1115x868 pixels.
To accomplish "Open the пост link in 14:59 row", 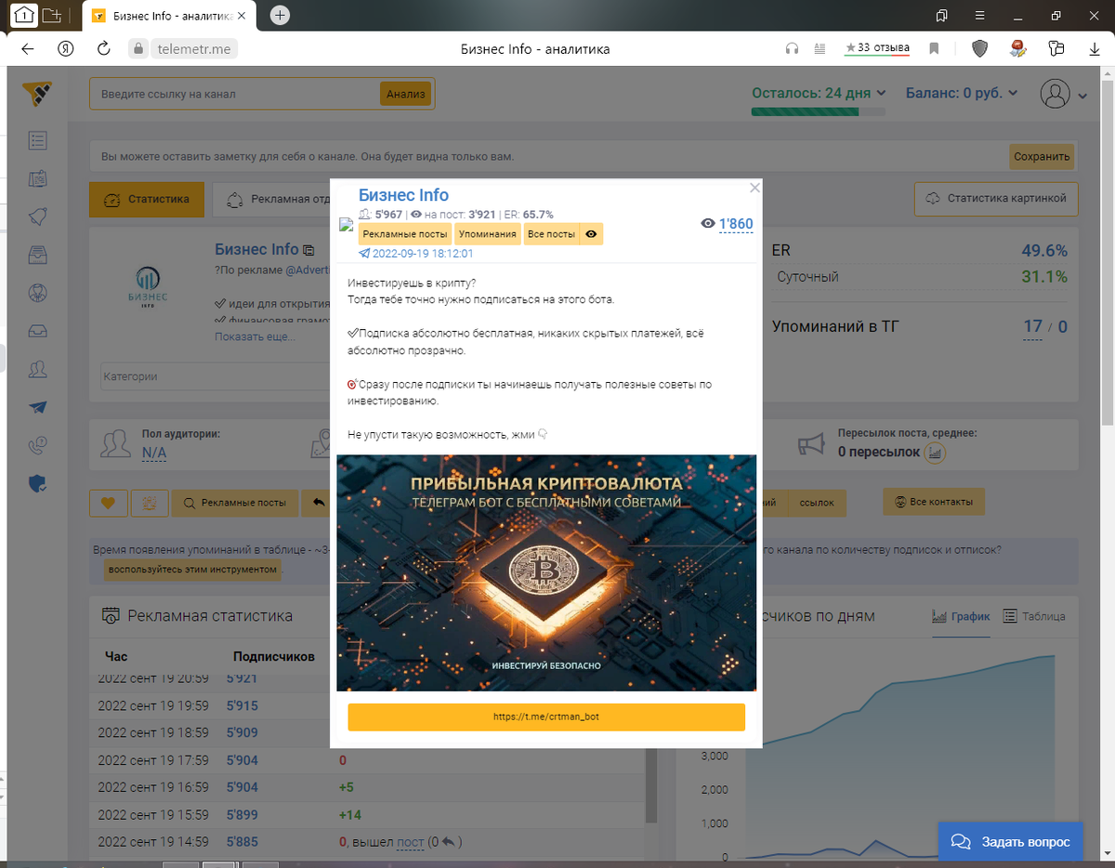I will tap(410, 842).
